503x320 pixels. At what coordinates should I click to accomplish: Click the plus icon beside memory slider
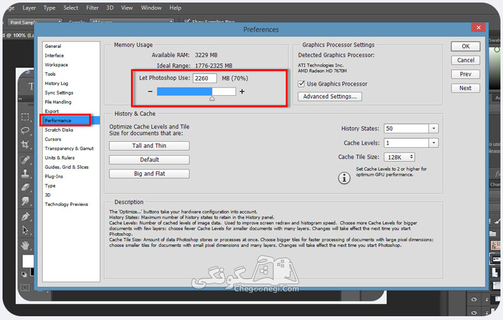tap(242, 91)
